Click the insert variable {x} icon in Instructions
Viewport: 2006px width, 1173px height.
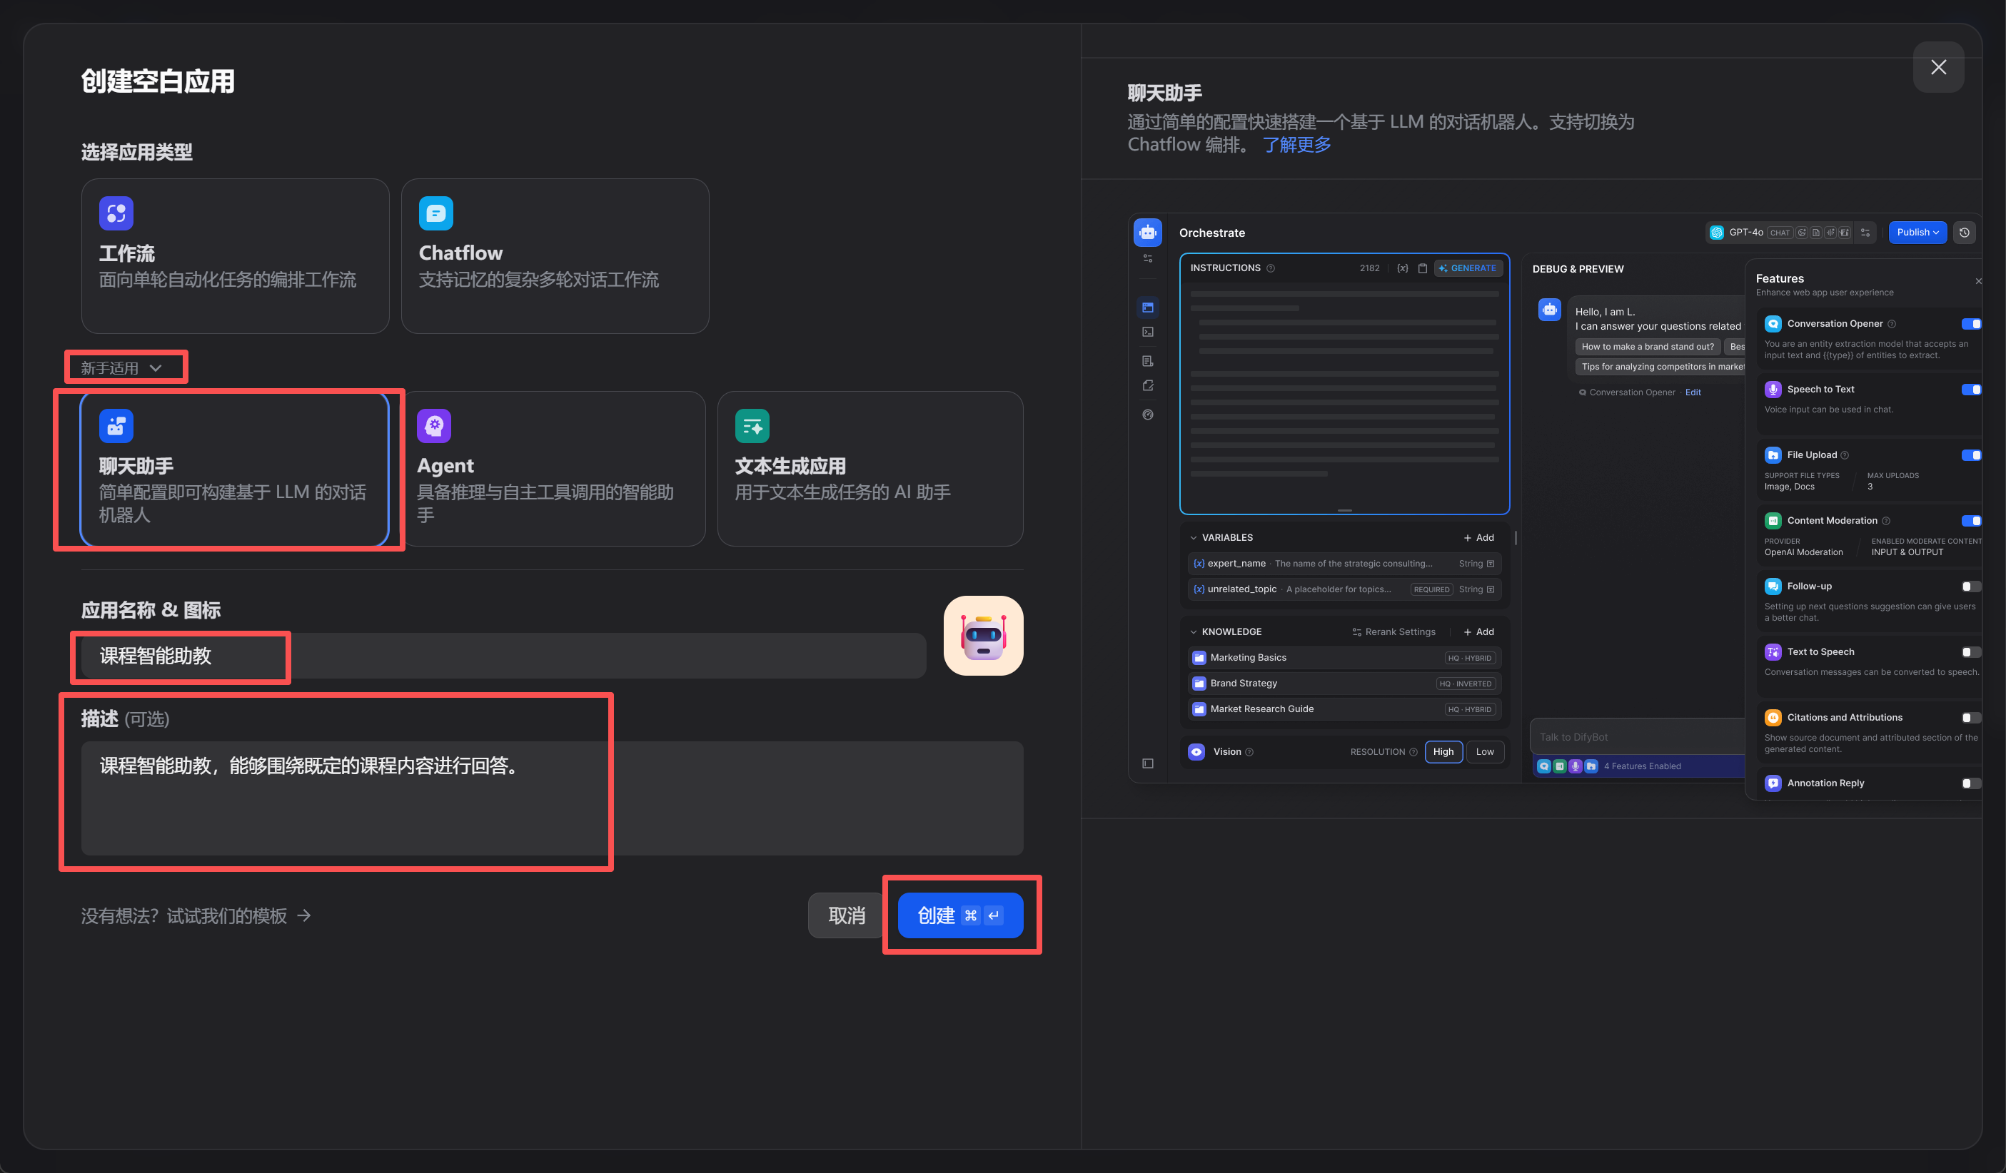pos(1402,268)
